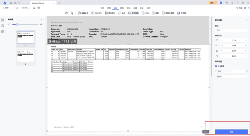Open the 公分 unit dropdown

tap(231, 30)
